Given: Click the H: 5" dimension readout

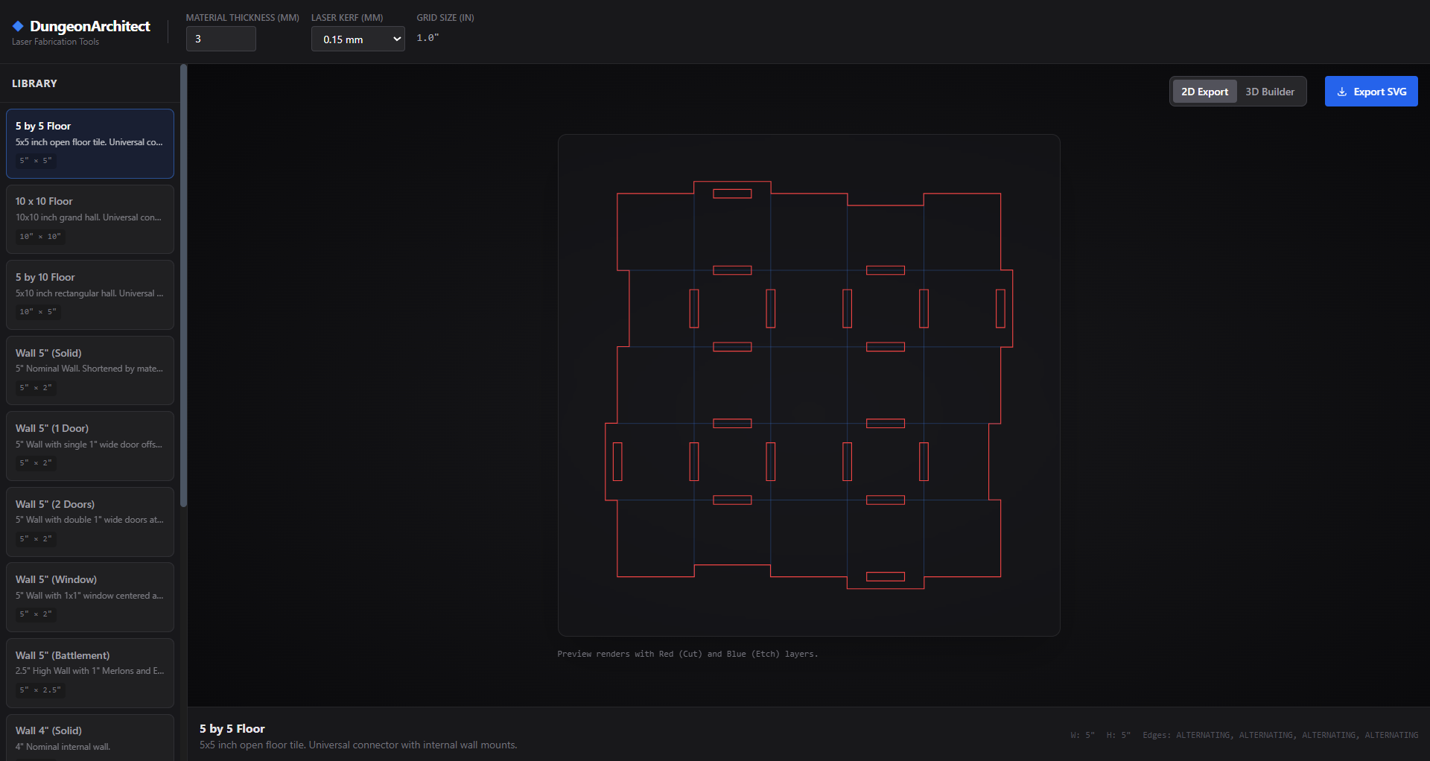Looking at the screenshot, I should click(1118, 735).
